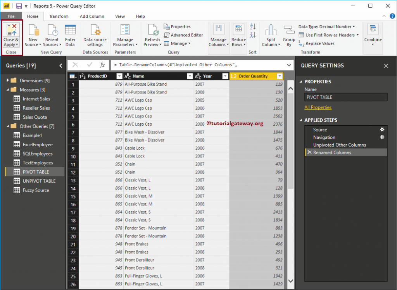The image size is (397, 290).
Task: Open the Help question mark icon
Action: click(392, 16)
